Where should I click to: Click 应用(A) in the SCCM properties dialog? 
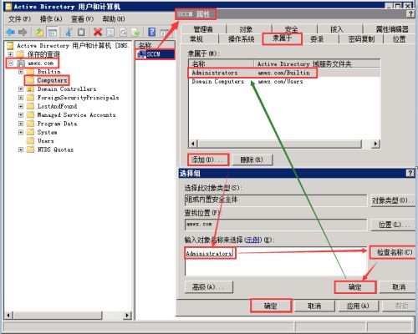click(x=358, y=306)
